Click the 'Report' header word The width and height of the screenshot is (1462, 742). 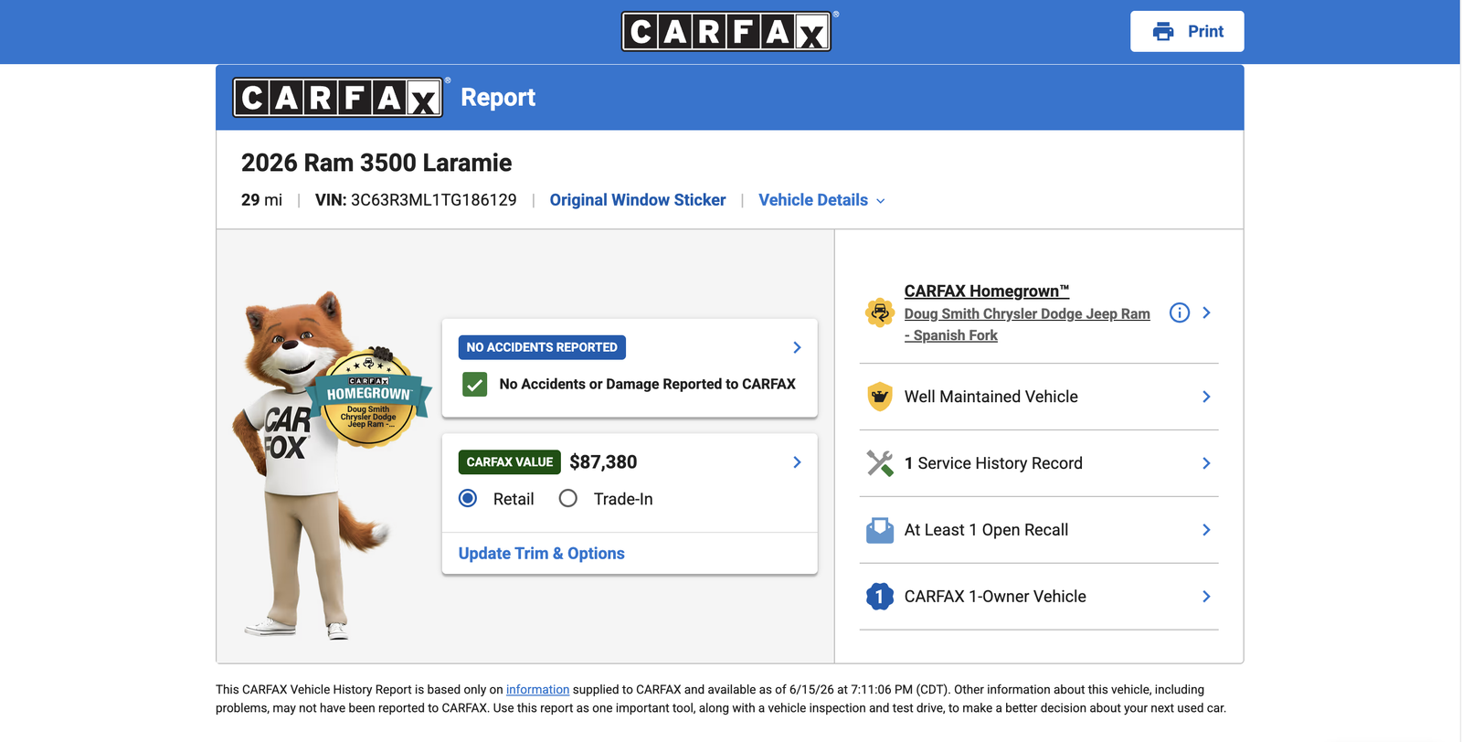(x=498, y=98)
